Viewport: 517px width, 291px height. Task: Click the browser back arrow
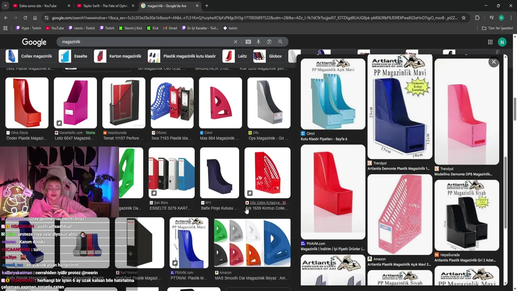(6, 18)
